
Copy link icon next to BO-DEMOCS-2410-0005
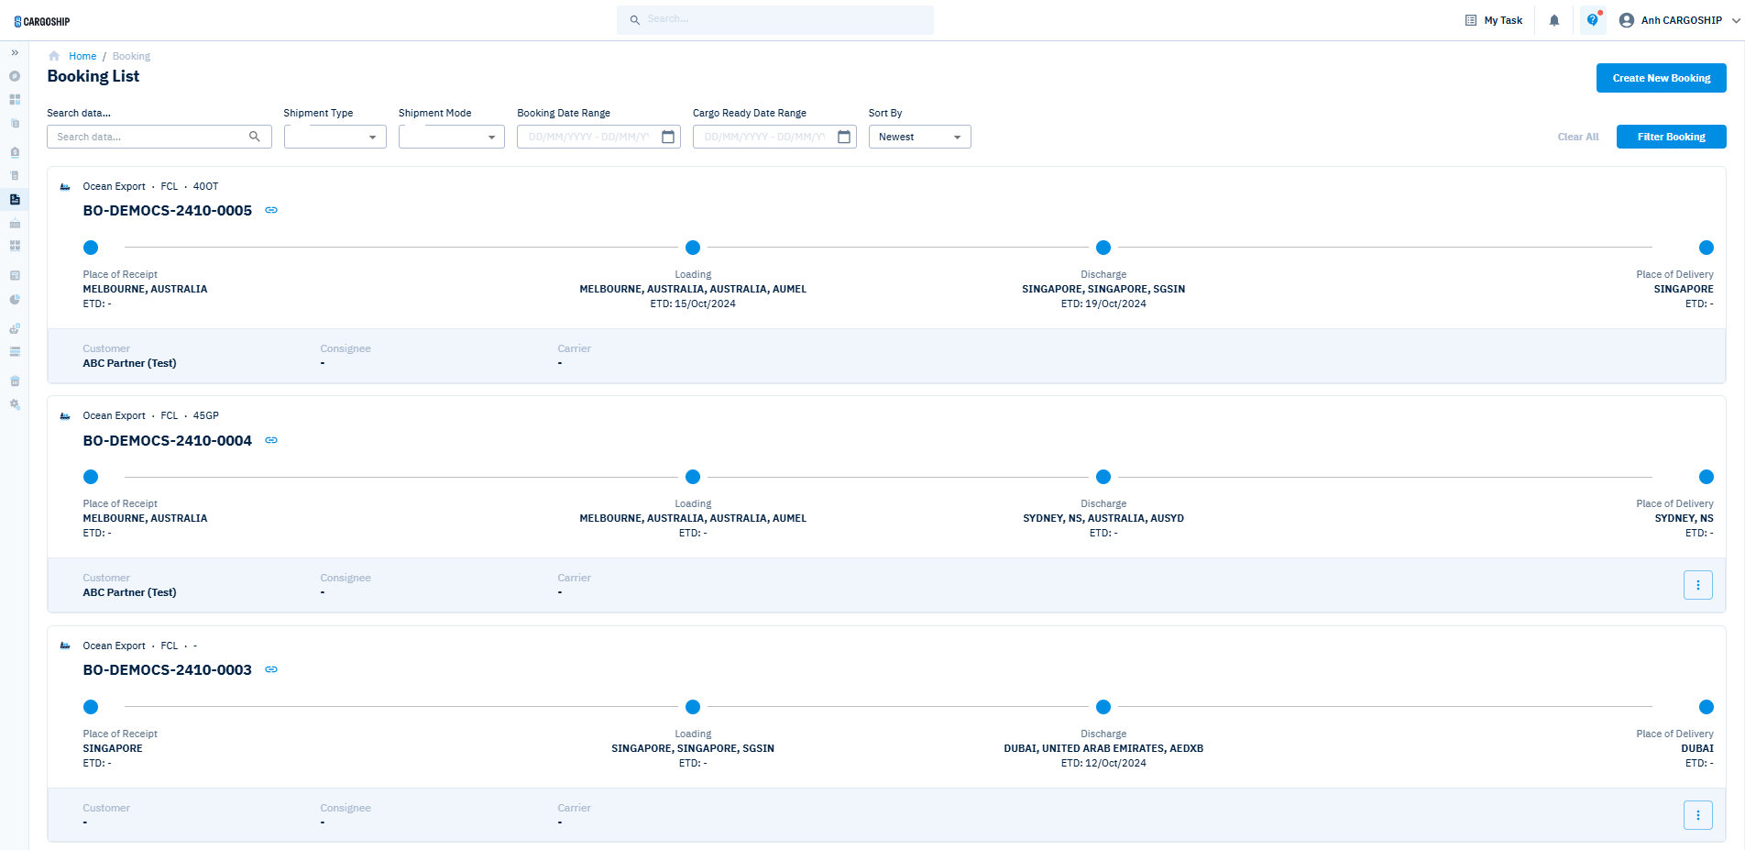(x=271, y=210)
